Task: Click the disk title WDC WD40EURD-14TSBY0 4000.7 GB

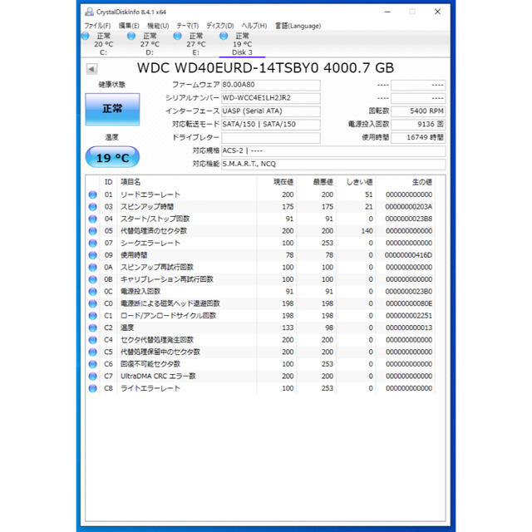Action: (265, 68)
